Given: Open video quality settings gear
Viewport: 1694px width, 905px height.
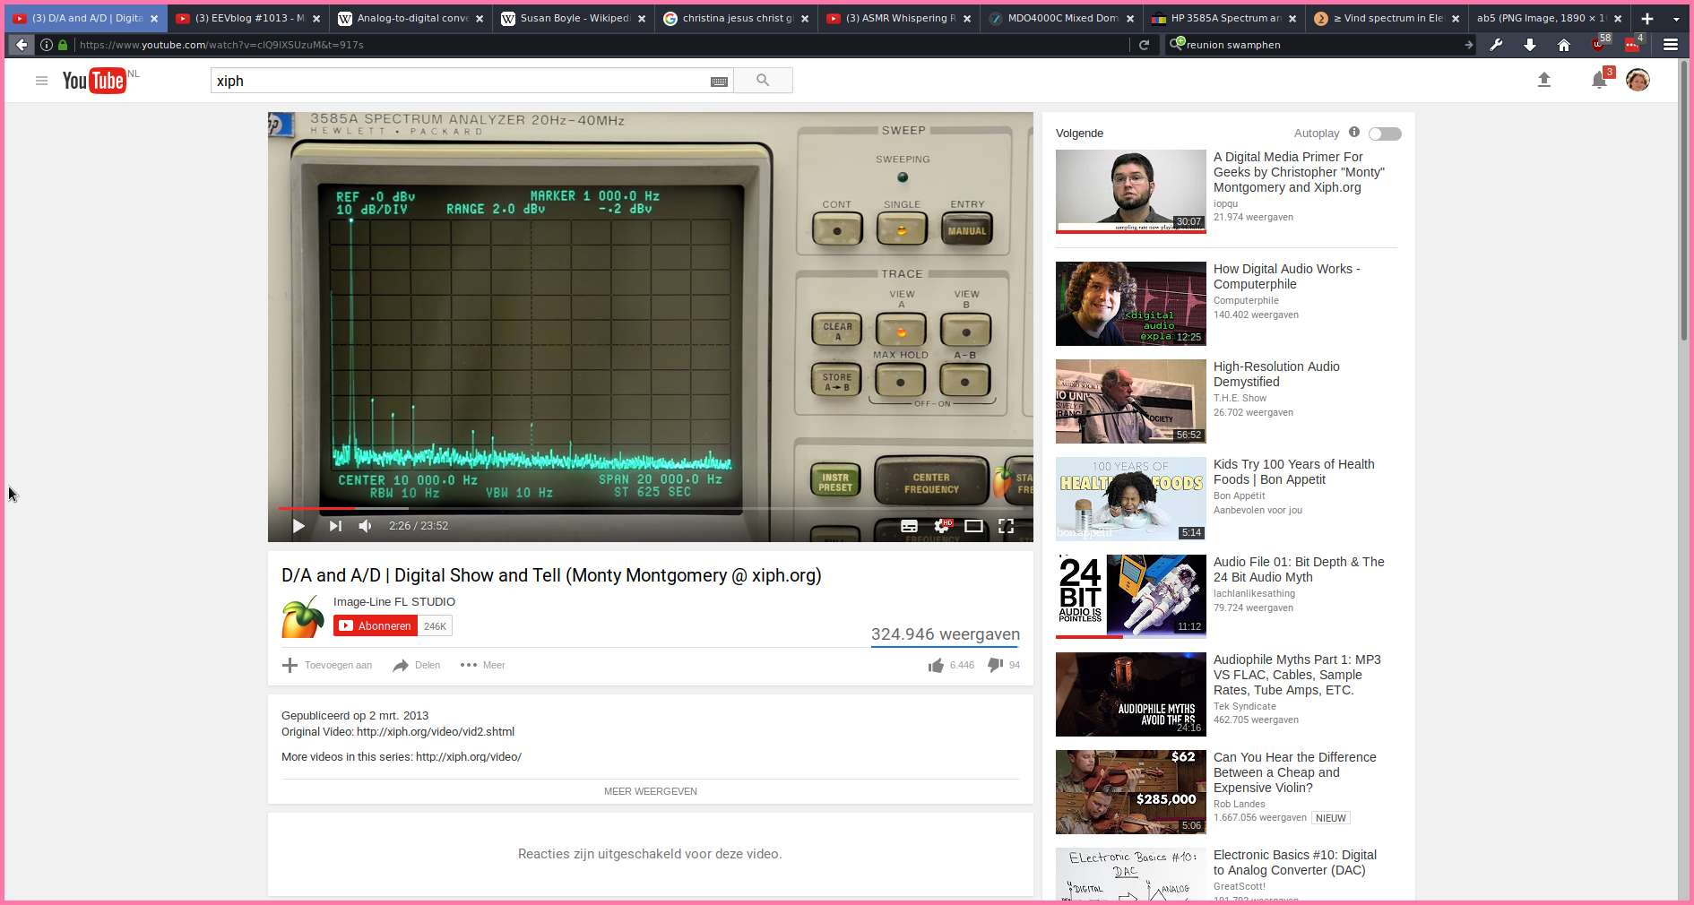Looking at the screenshot, I should (x=942, y=526).
